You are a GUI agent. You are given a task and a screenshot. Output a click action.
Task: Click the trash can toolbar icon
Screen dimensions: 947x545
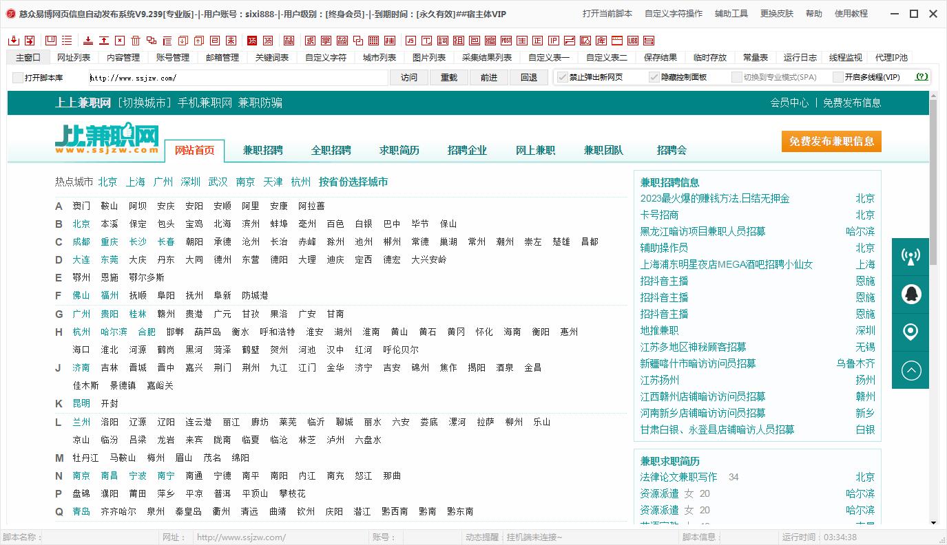click(x=136, y=41)
